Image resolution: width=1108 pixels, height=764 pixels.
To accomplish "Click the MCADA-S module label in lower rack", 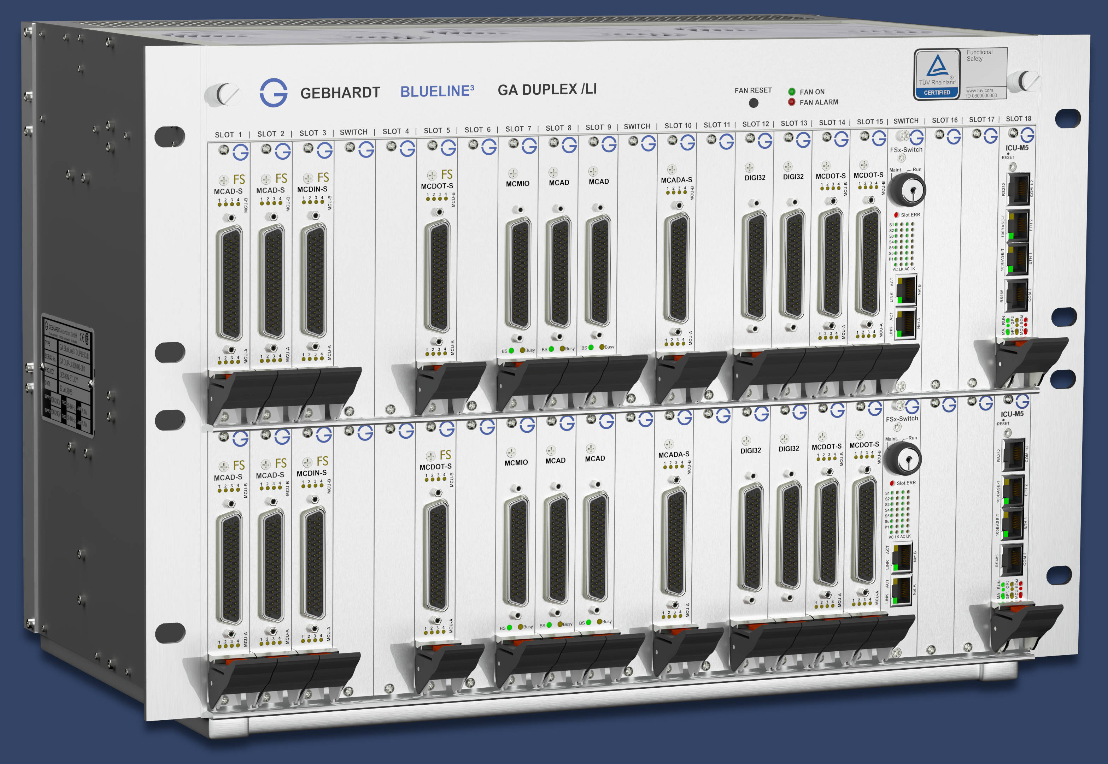I will pos(674,455).
